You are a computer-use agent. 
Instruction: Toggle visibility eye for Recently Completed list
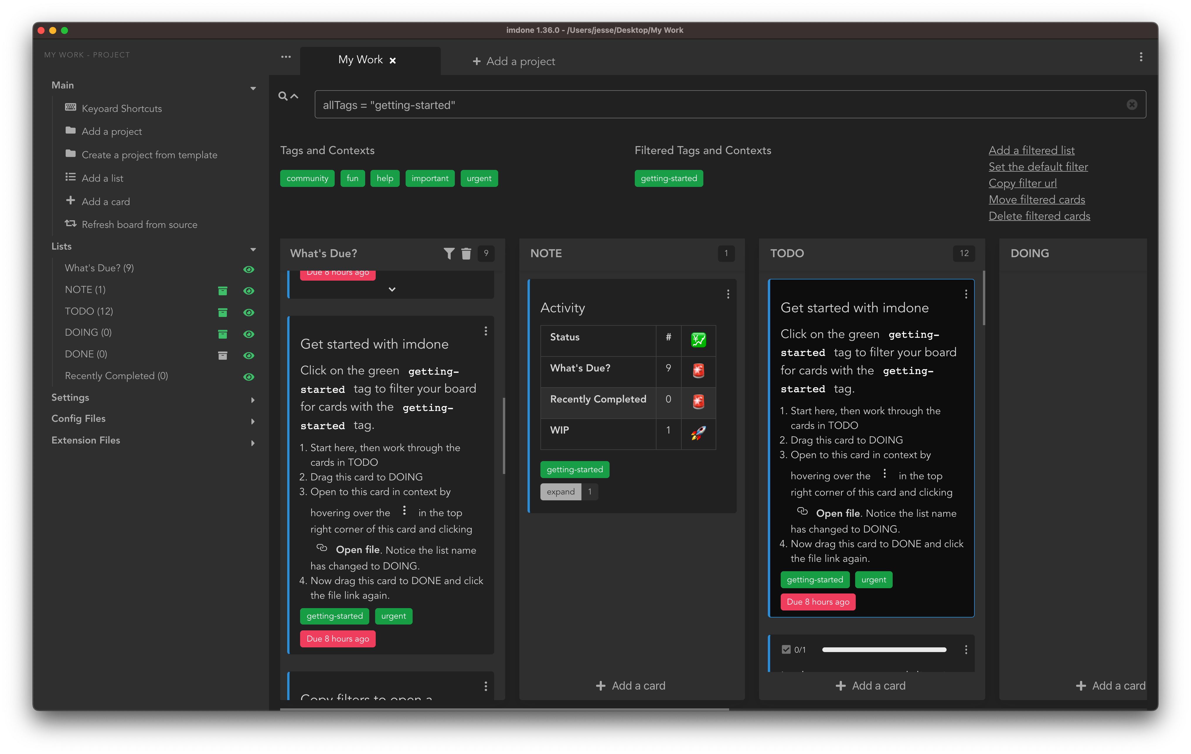coord(249,377)
